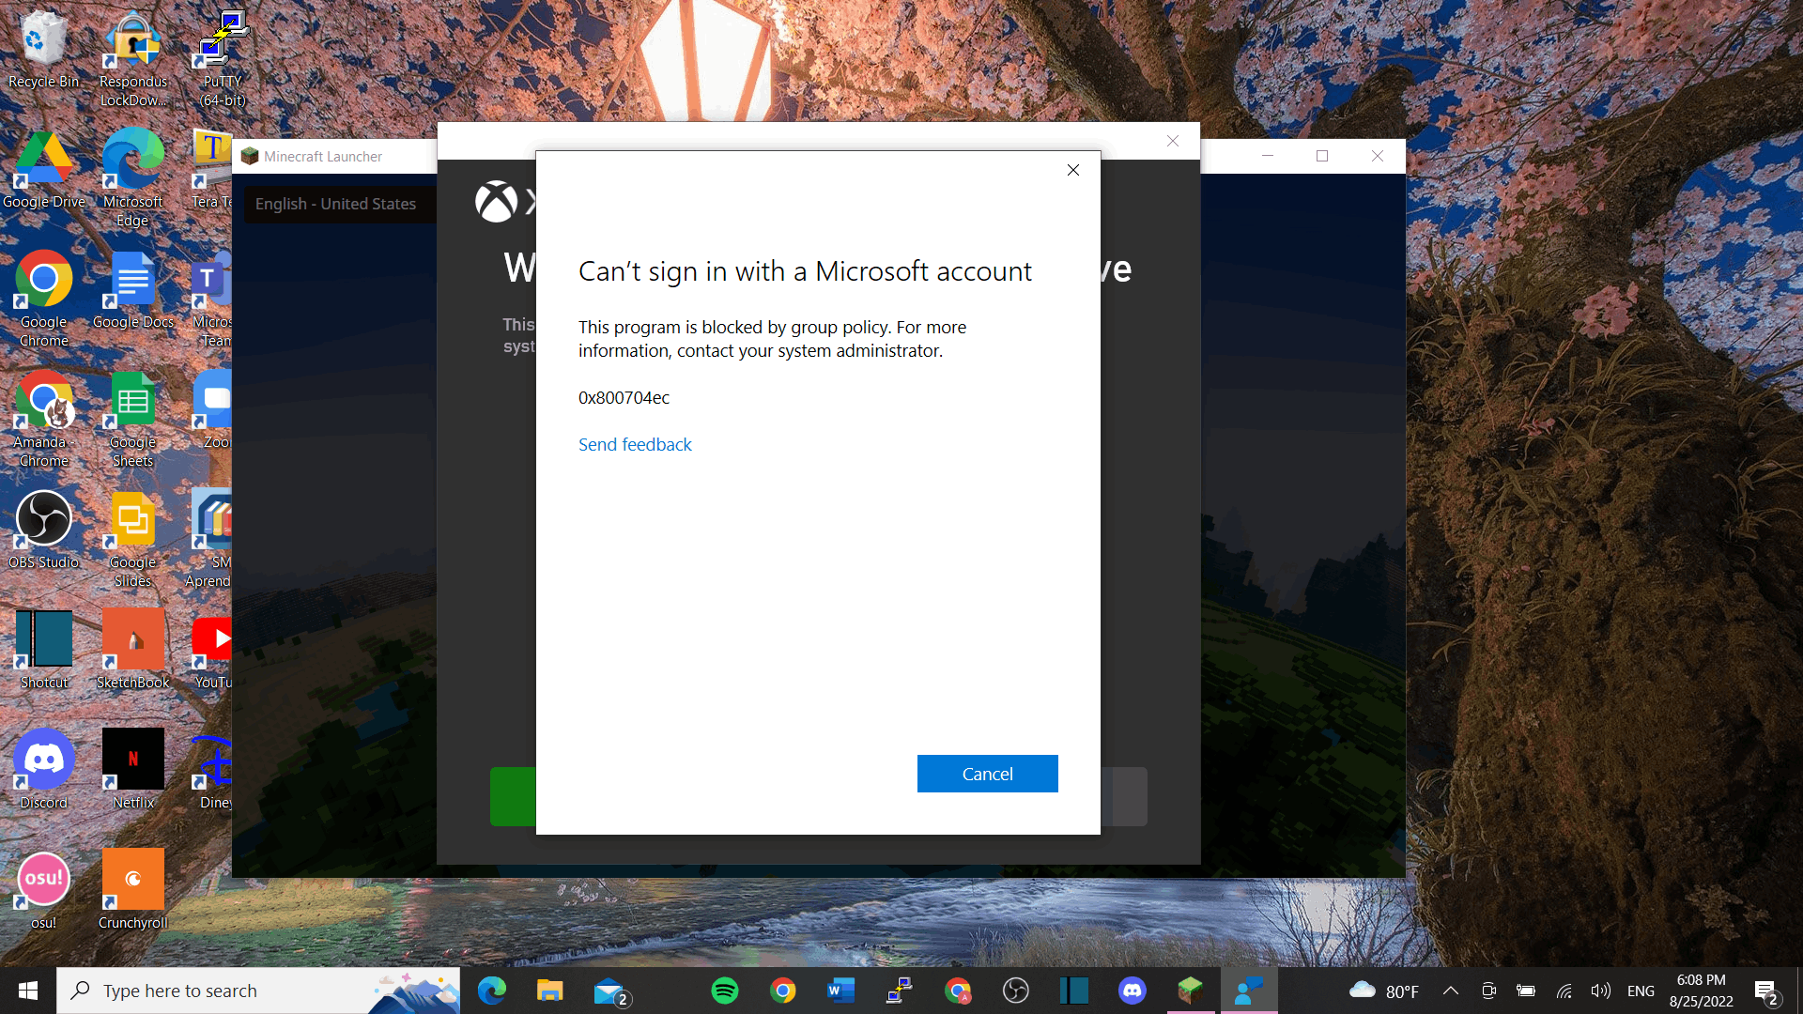Image resolution: width=1803 pixels, height=1014 pixels.
Task: Open Recycle Bin desktop icon
Action: (43, 51)
